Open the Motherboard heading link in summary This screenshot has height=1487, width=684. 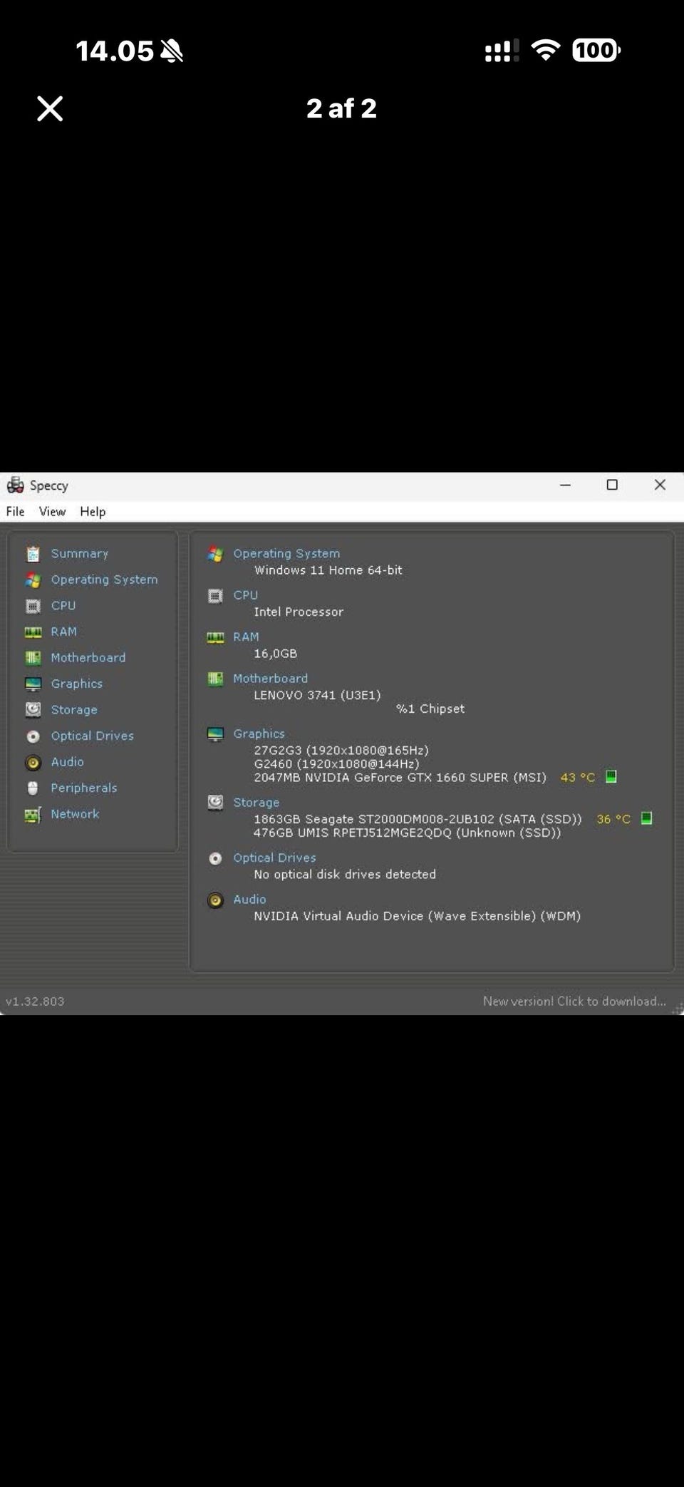271,679
